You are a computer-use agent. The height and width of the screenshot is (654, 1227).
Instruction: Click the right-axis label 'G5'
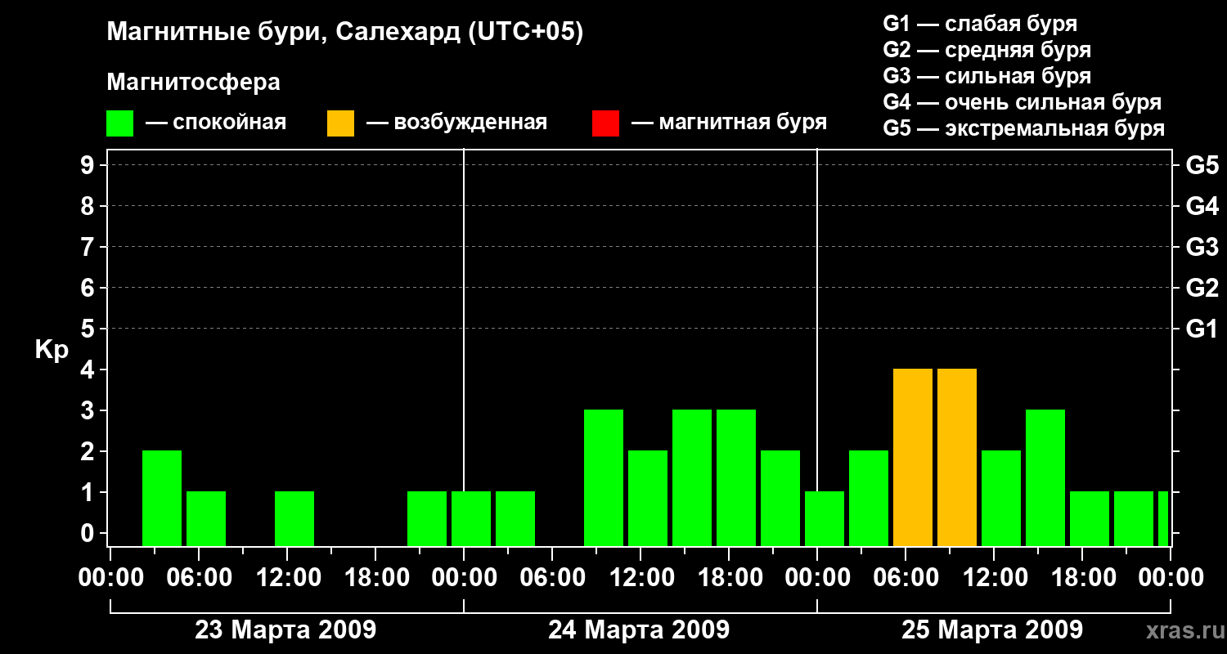1202,165
